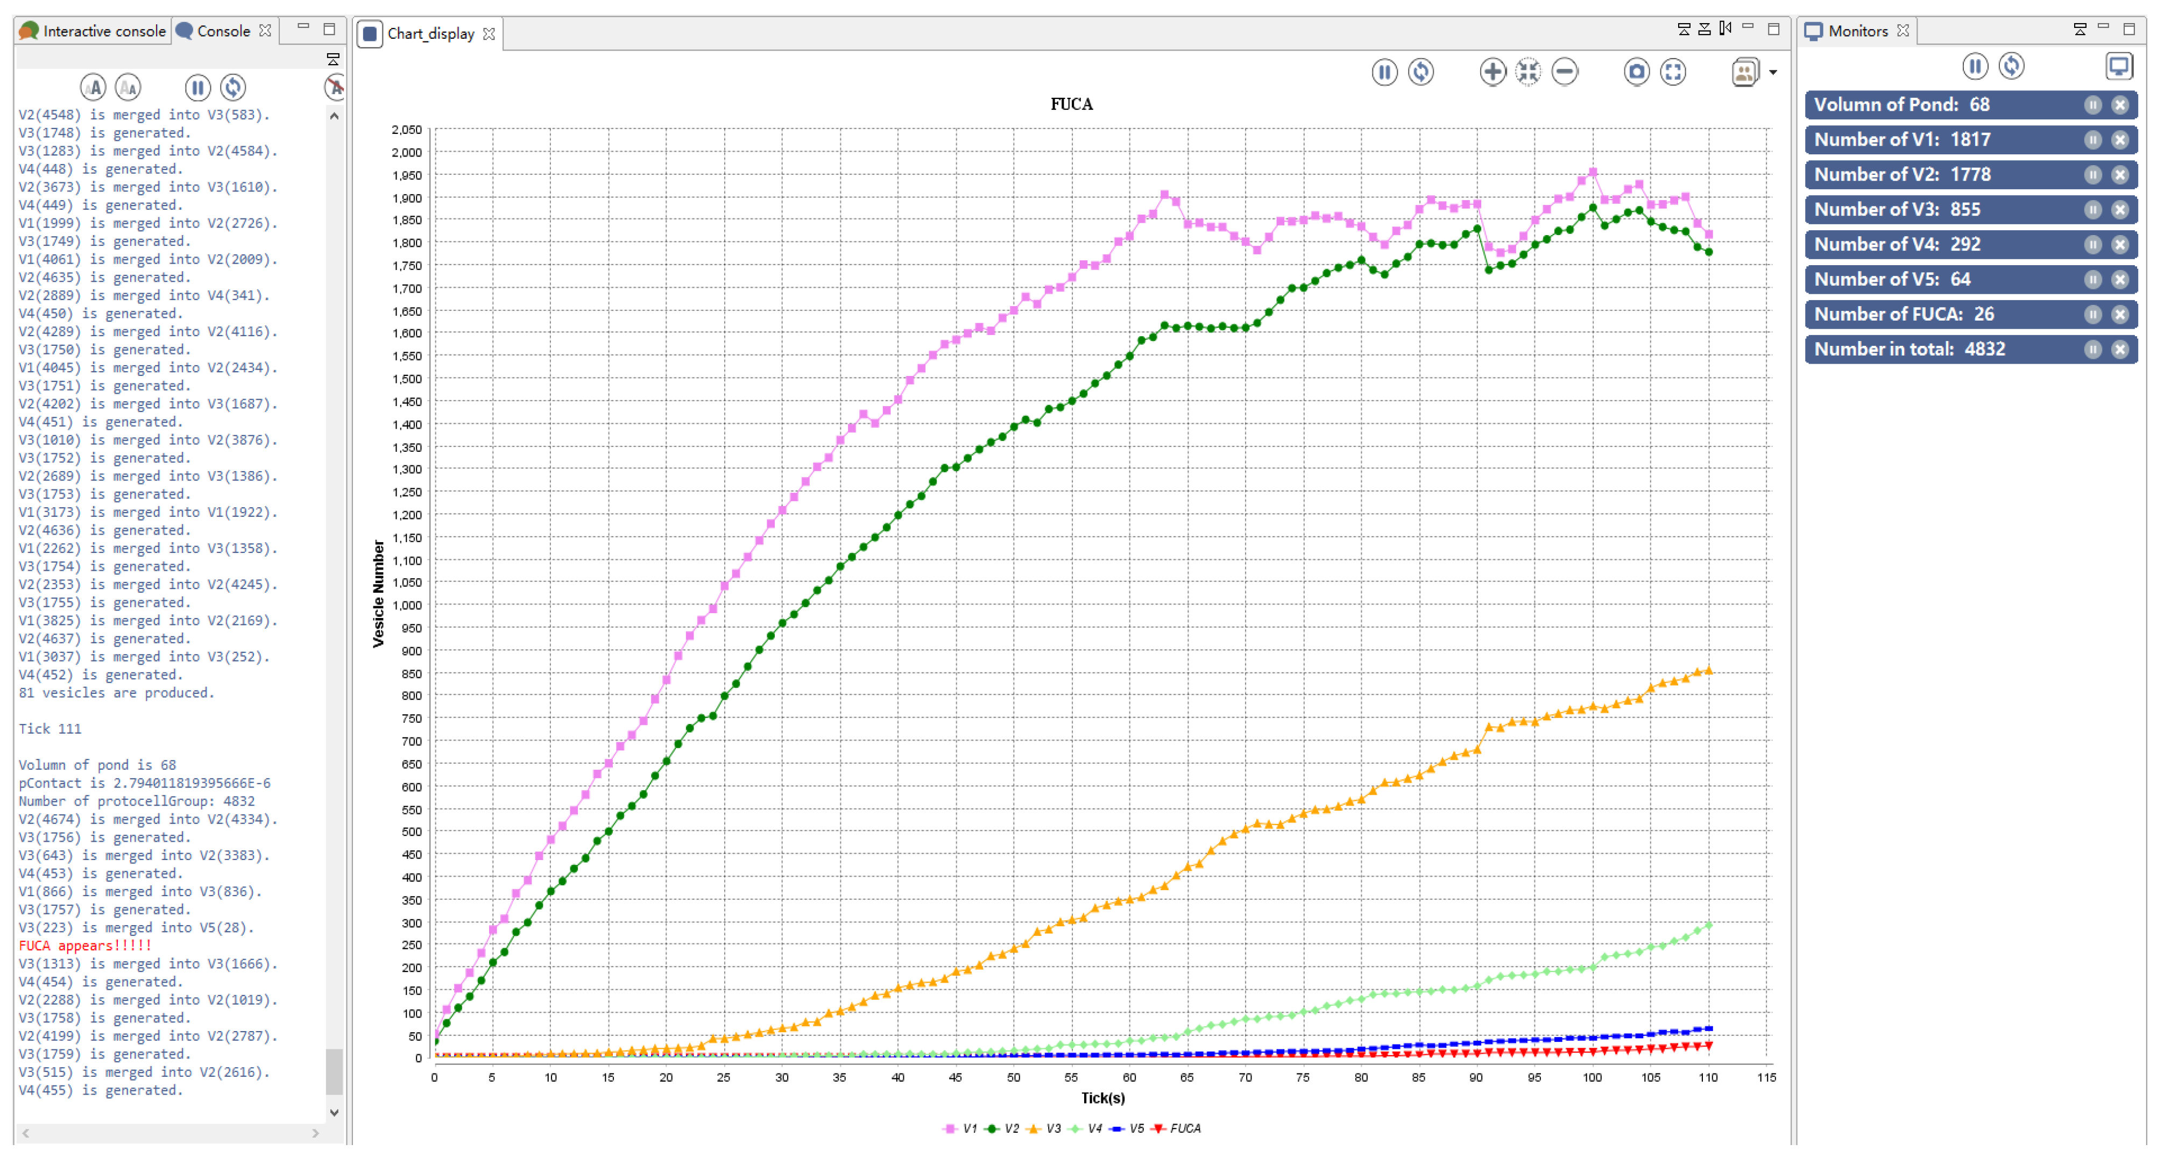Image resolution: width=2157 pixels, height=1158 pixels.
Task: Pause the chart display updates
Action: coord(1384,72)
